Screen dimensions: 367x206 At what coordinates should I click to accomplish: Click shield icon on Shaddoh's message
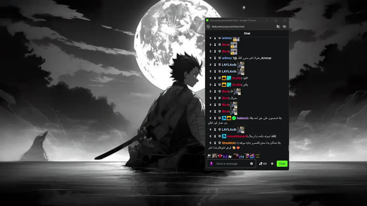(220, 143)
